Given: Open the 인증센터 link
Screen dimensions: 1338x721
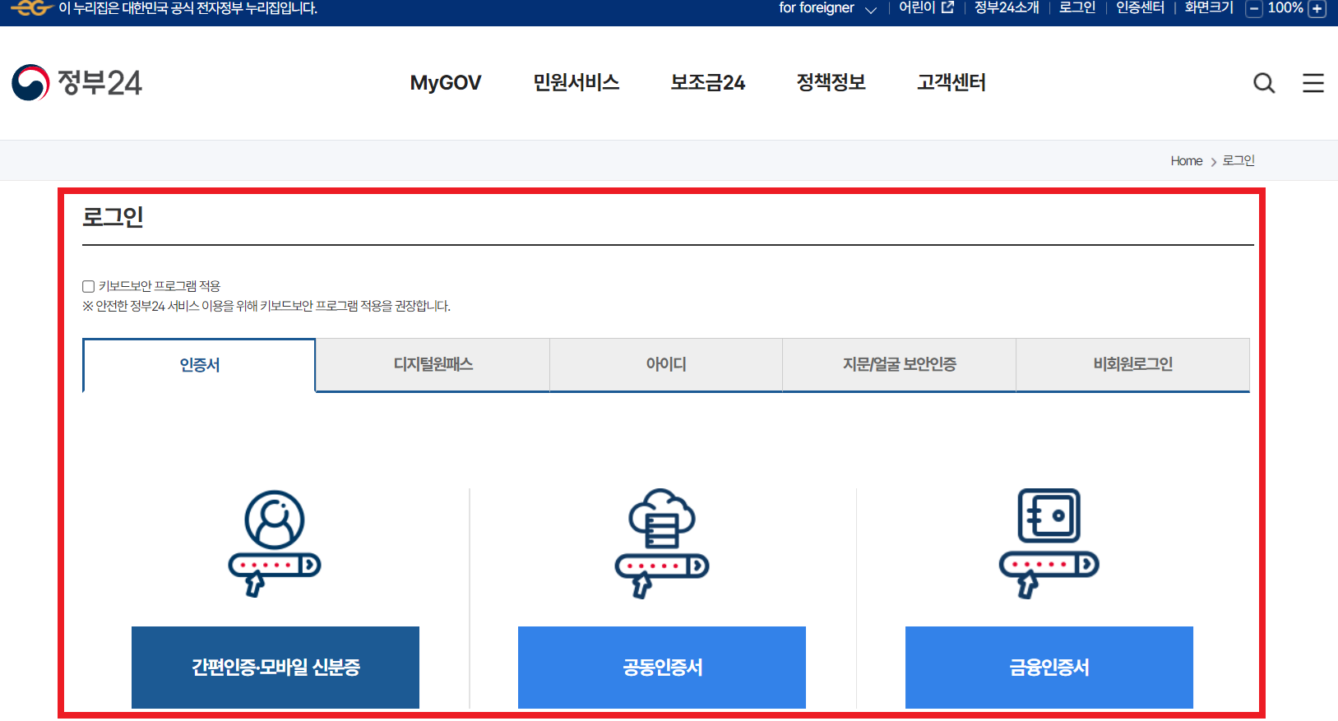Looking at the screenshot, I should (x=1140, y=8).
